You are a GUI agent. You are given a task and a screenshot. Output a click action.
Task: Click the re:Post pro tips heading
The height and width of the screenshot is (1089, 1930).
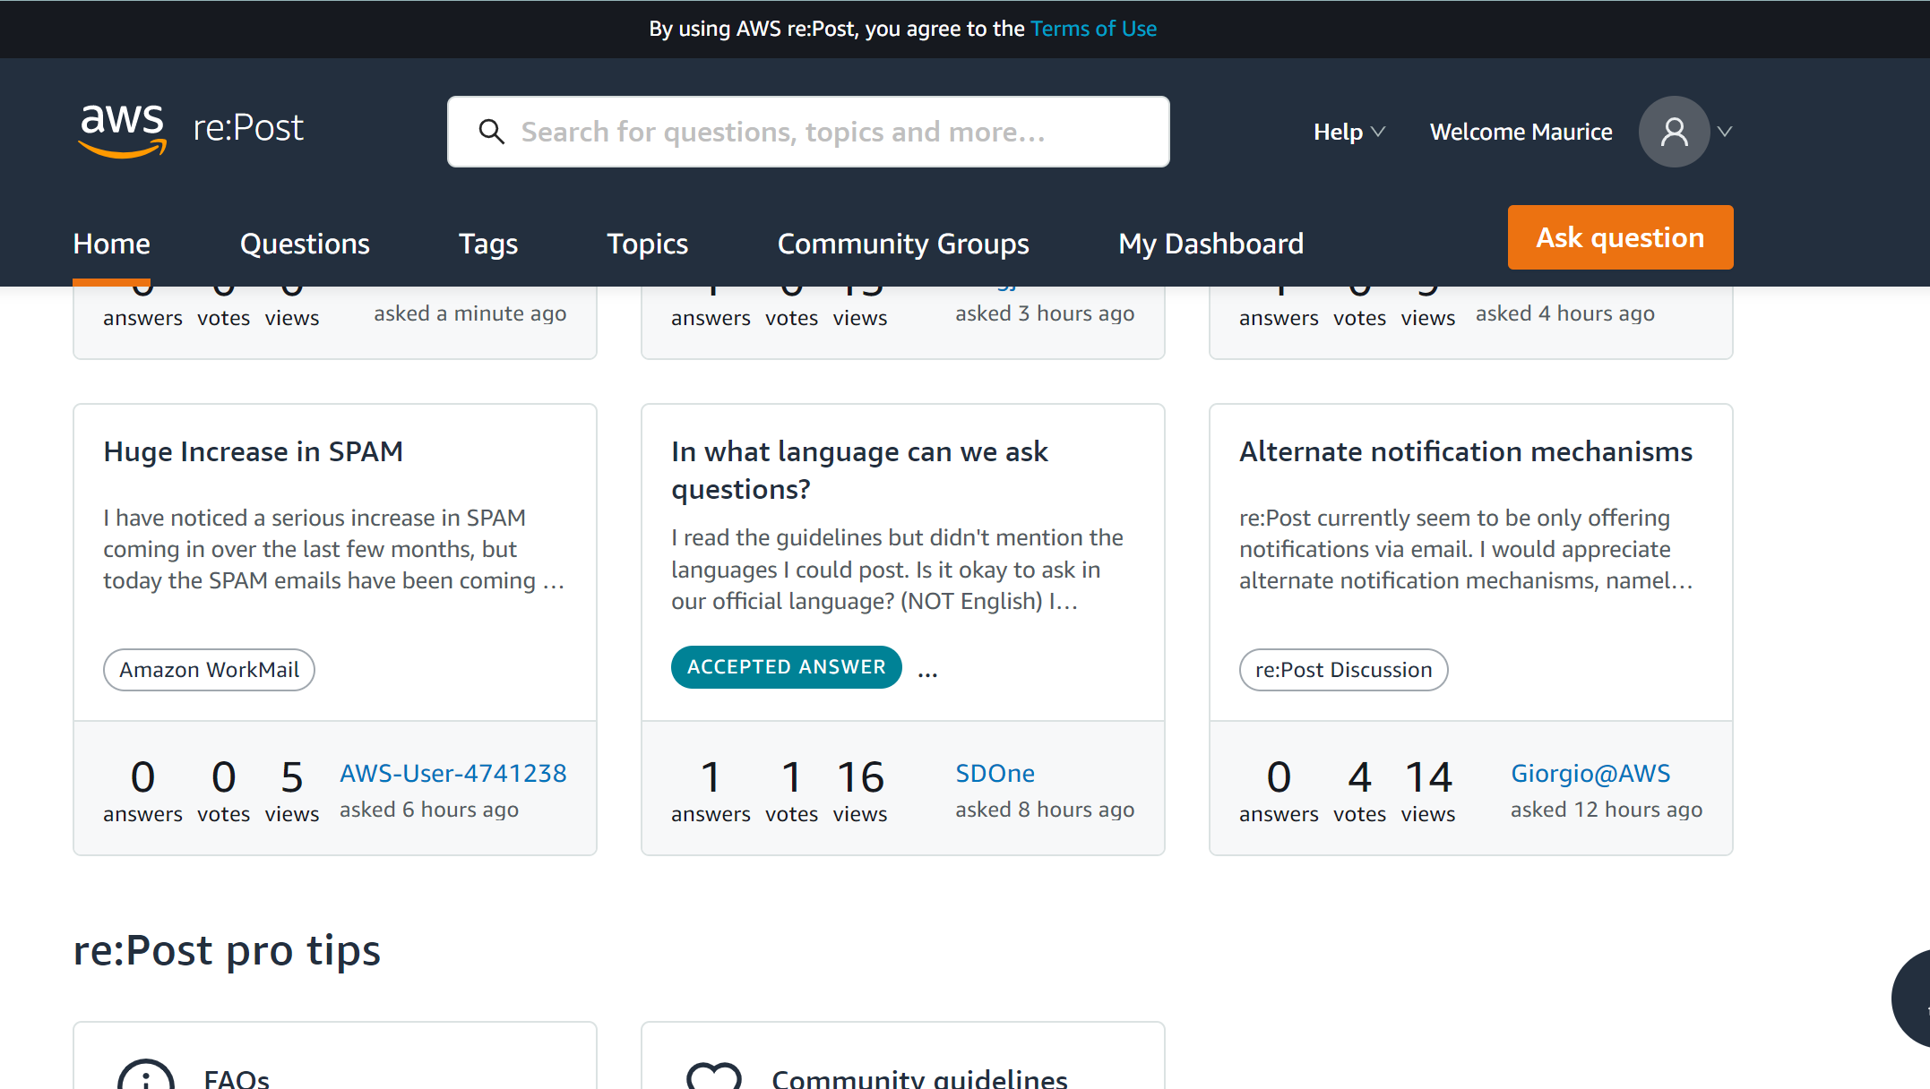click(x=227, y=950)
